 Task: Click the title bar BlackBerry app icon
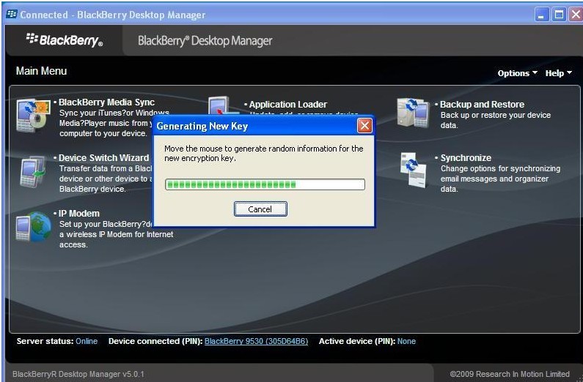pos(12,15)
